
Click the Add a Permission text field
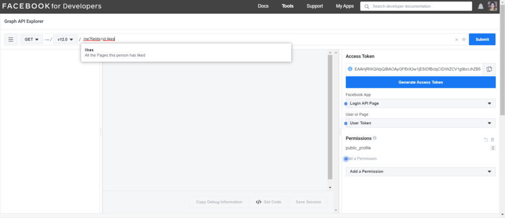tap(421, 159)
